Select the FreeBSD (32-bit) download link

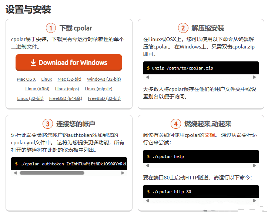point(104,98)
